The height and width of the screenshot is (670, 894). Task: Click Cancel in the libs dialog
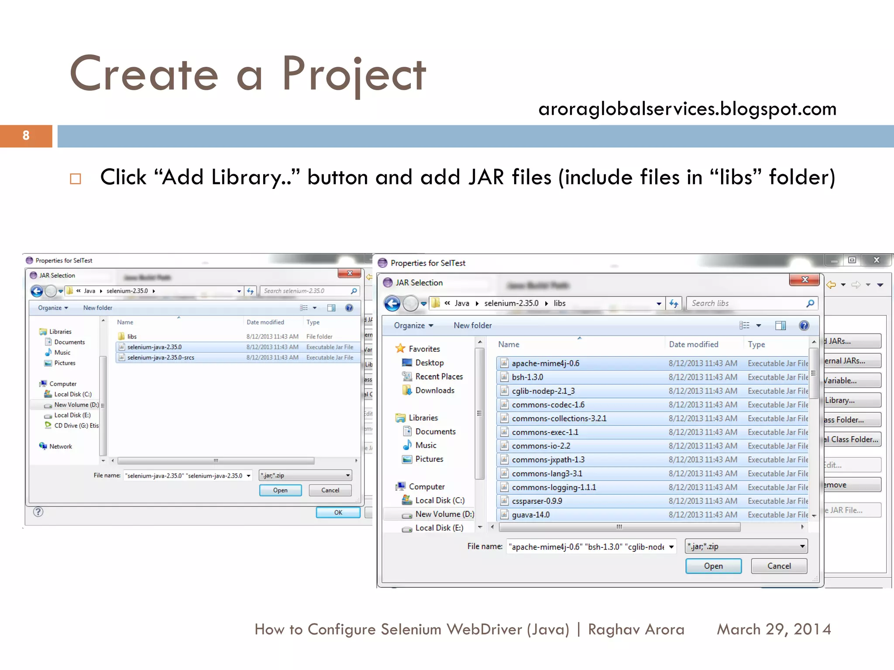779,566
